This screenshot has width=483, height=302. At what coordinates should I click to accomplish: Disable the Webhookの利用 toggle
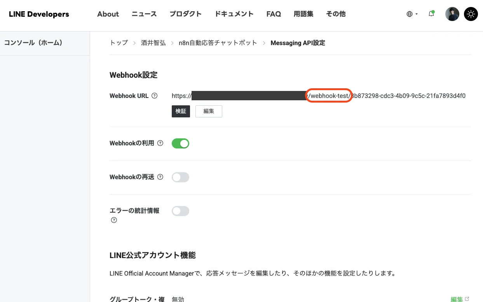click(x=180, y=143)
